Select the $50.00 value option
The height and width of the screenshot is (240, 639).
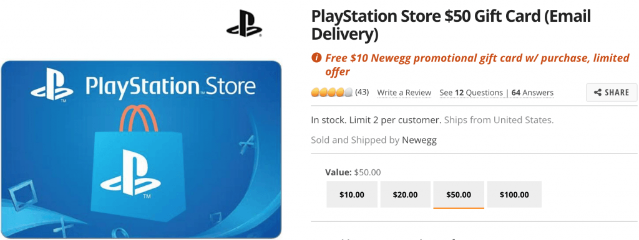[x=459, y=195]
